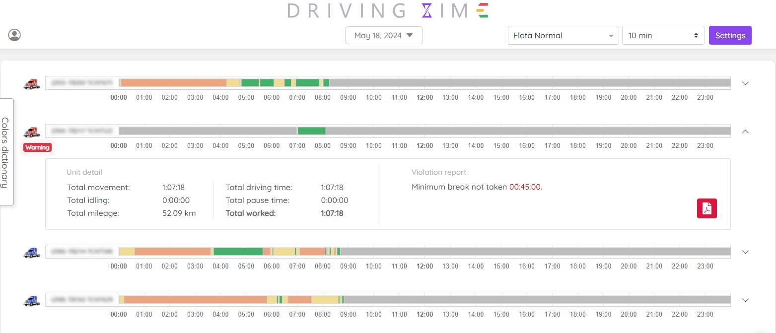
Task: Collapse the second vehicle's detail panel
Action: click(x=745, y=132)
